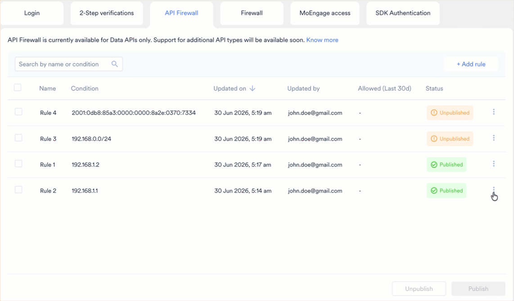Select the Rule 4 checkbox
Image resolution: width=514 pixels, height=301 pixels.
[x=18, y=112]
